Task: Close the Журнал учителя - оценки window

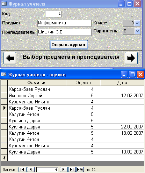Action: pyautogui.click(x=140, y=74)
